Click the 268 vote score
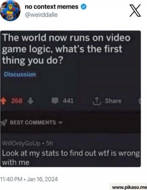This screenshot has width=147, height=190. [17, 101]
